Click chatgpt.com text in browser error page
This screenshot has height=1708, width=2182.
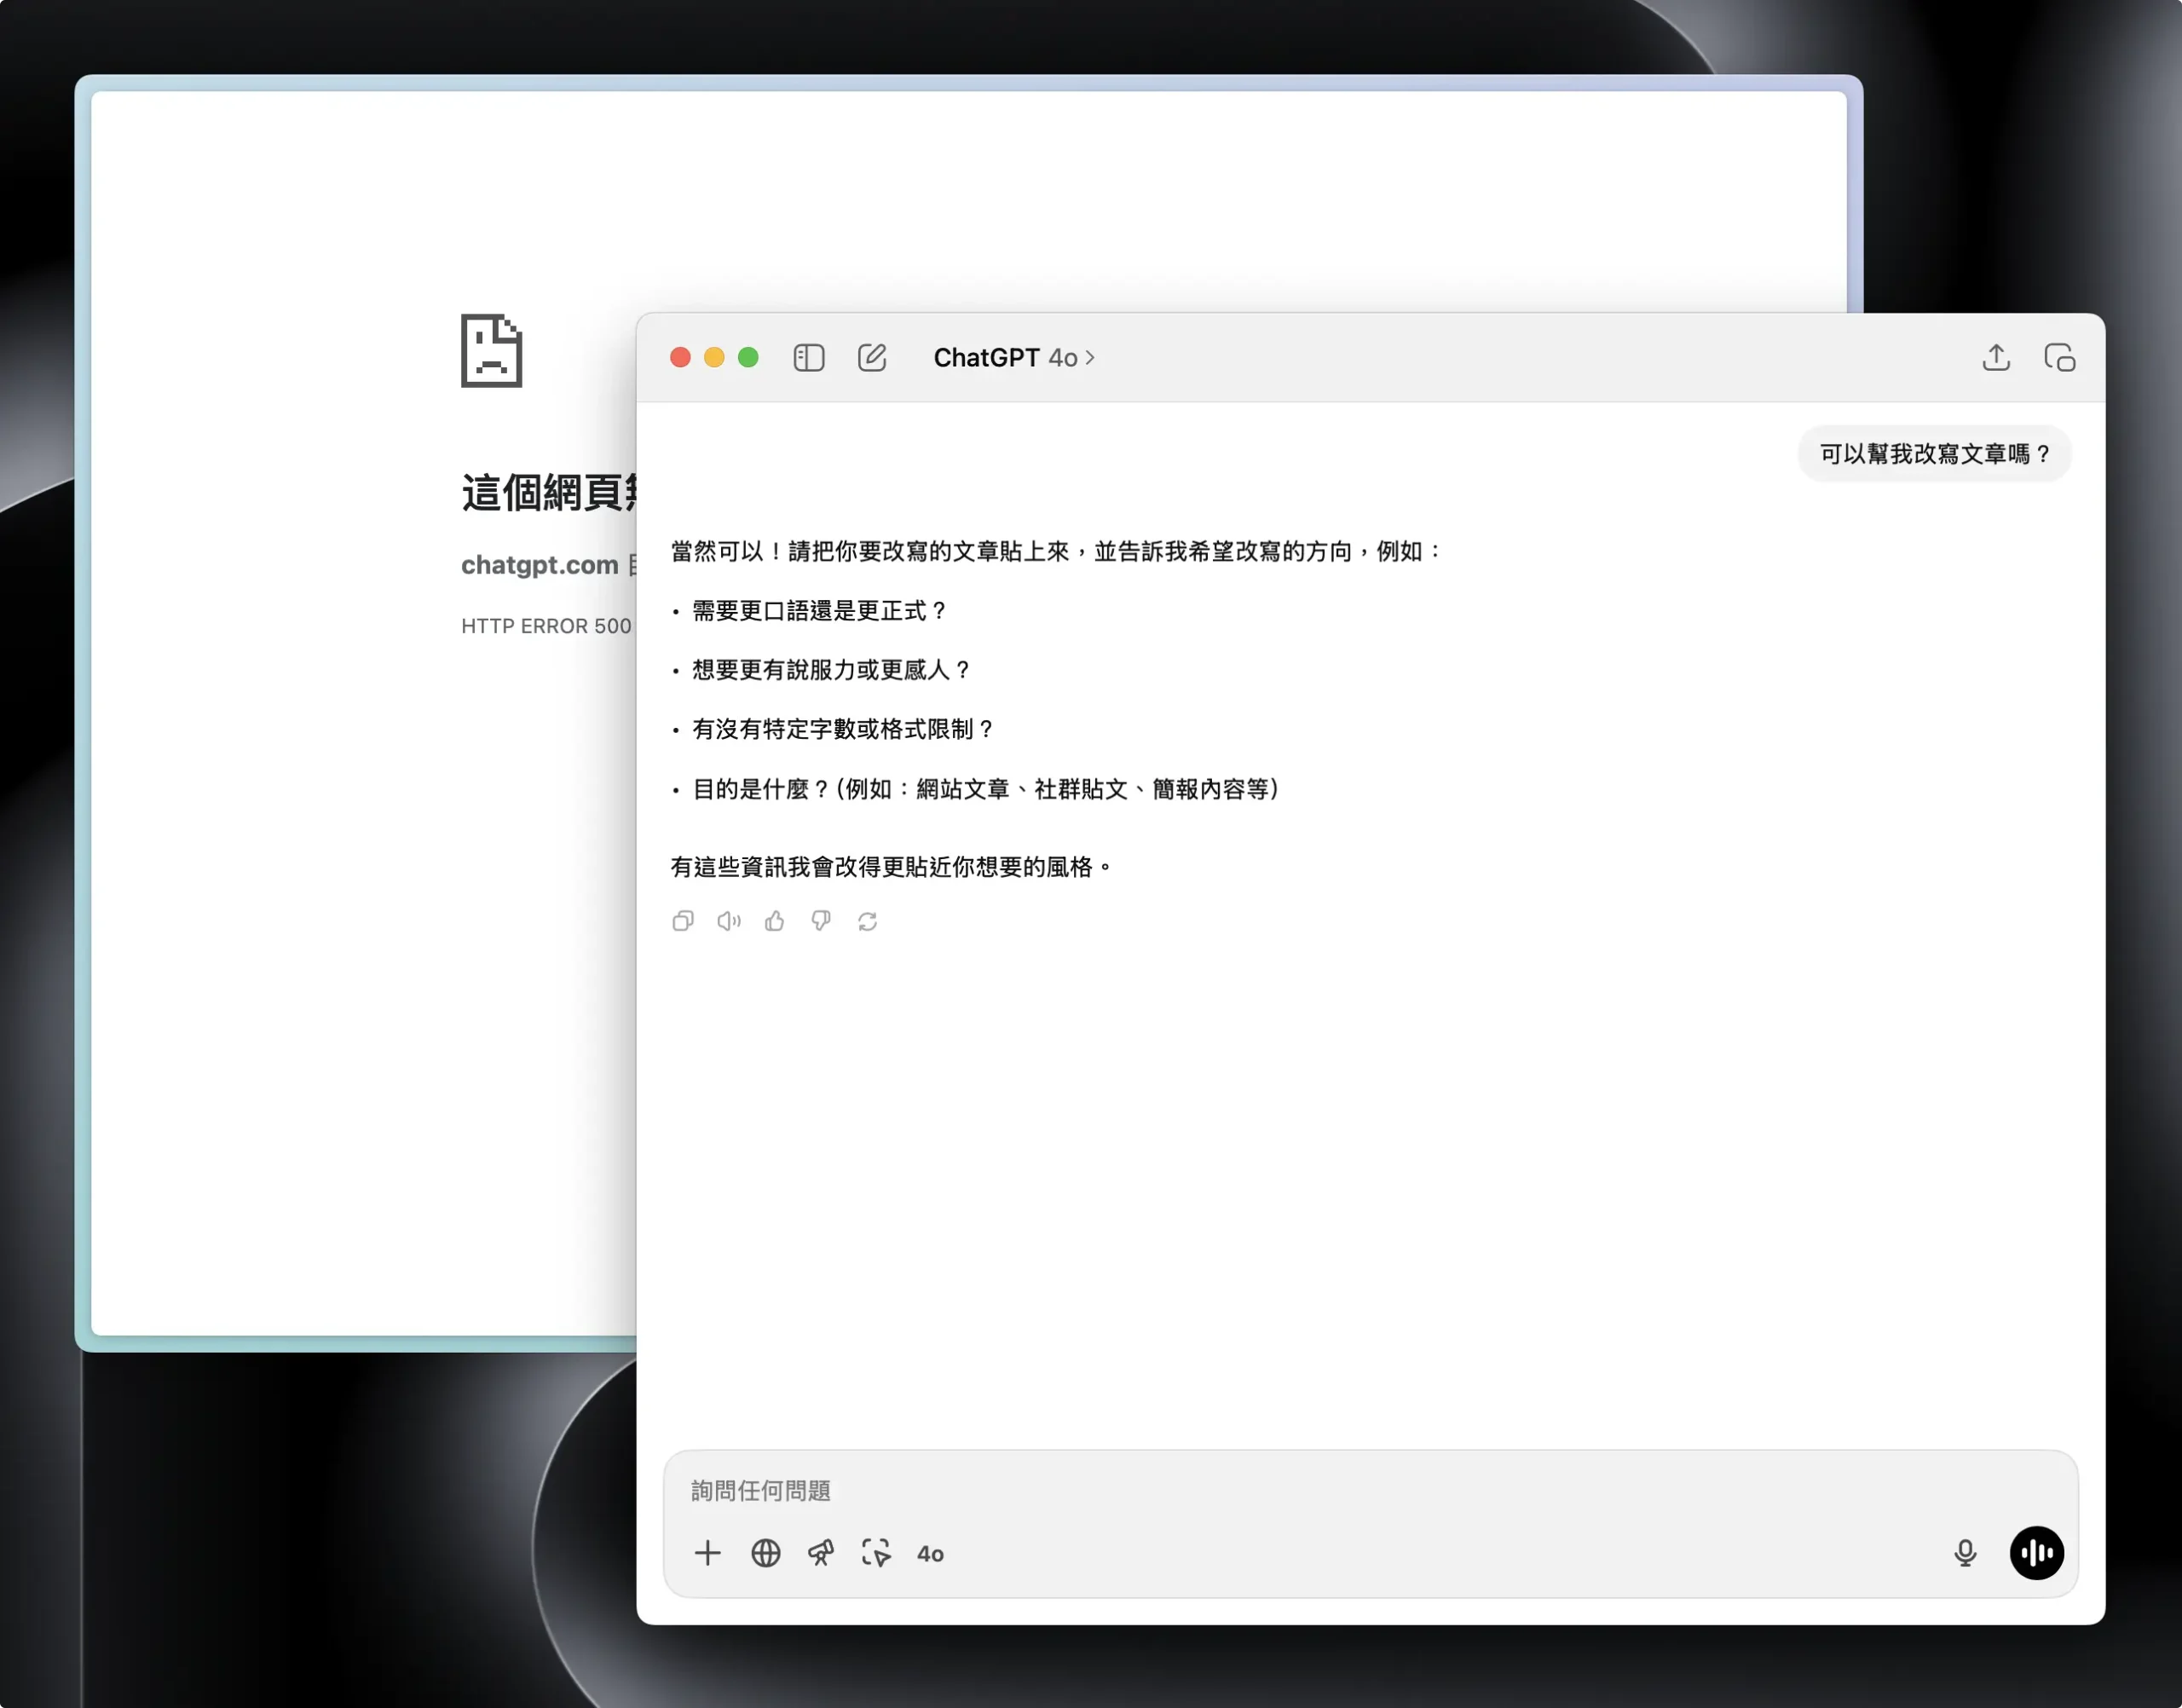[539, 565]
